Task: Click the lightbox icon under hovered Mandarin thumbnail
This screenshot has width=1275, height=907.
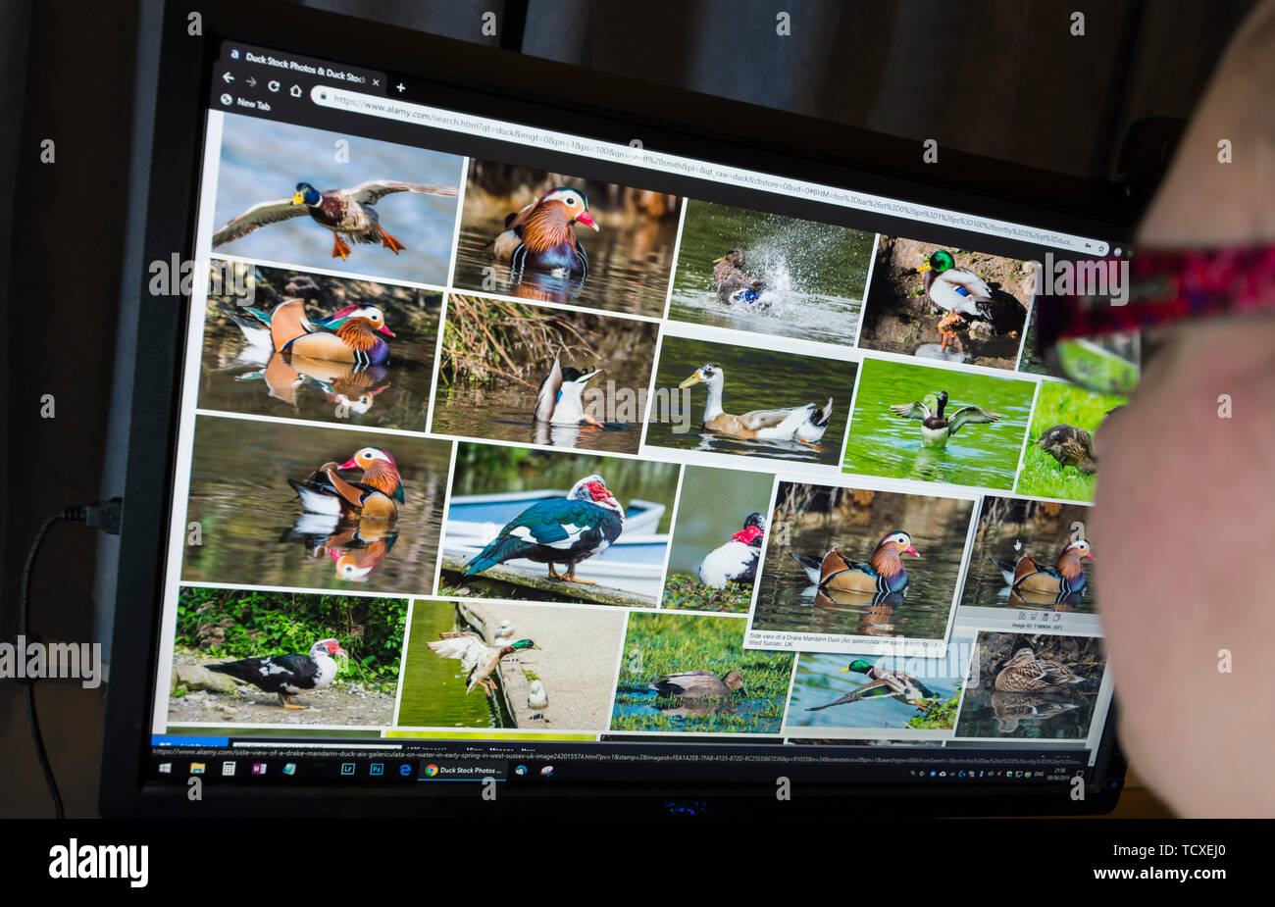Action: pyautogui.click(x=1021, y=615)
